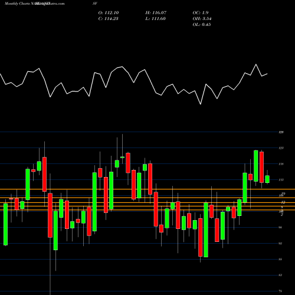This screenshot has width=295, height=295.
Task: Click the close price value C: 114.23
Action: coord(108,19)
